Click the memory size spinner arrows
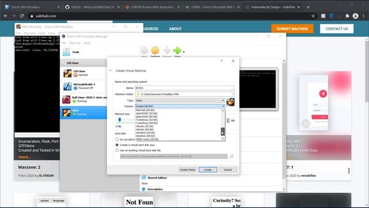369x208 pixels. pos(228,121)
